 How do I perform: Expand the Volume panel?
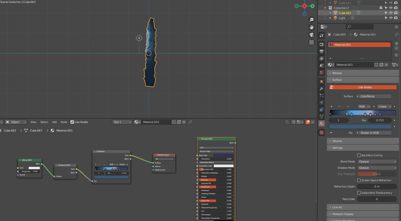point(363,141)
